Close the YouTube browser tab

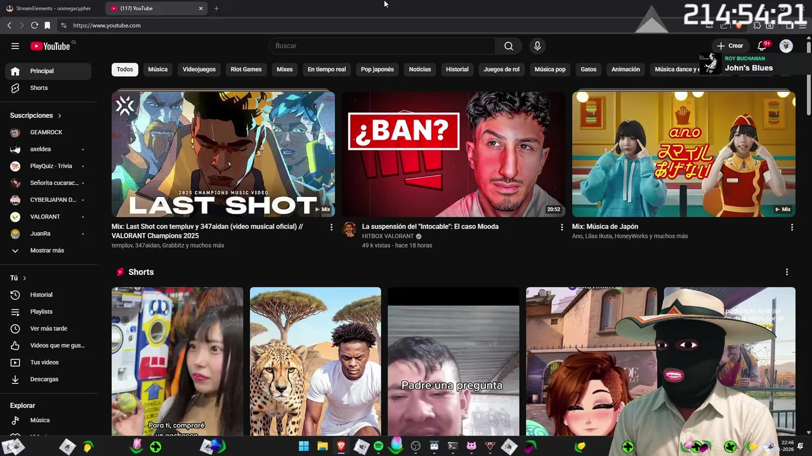click(200, 8)
